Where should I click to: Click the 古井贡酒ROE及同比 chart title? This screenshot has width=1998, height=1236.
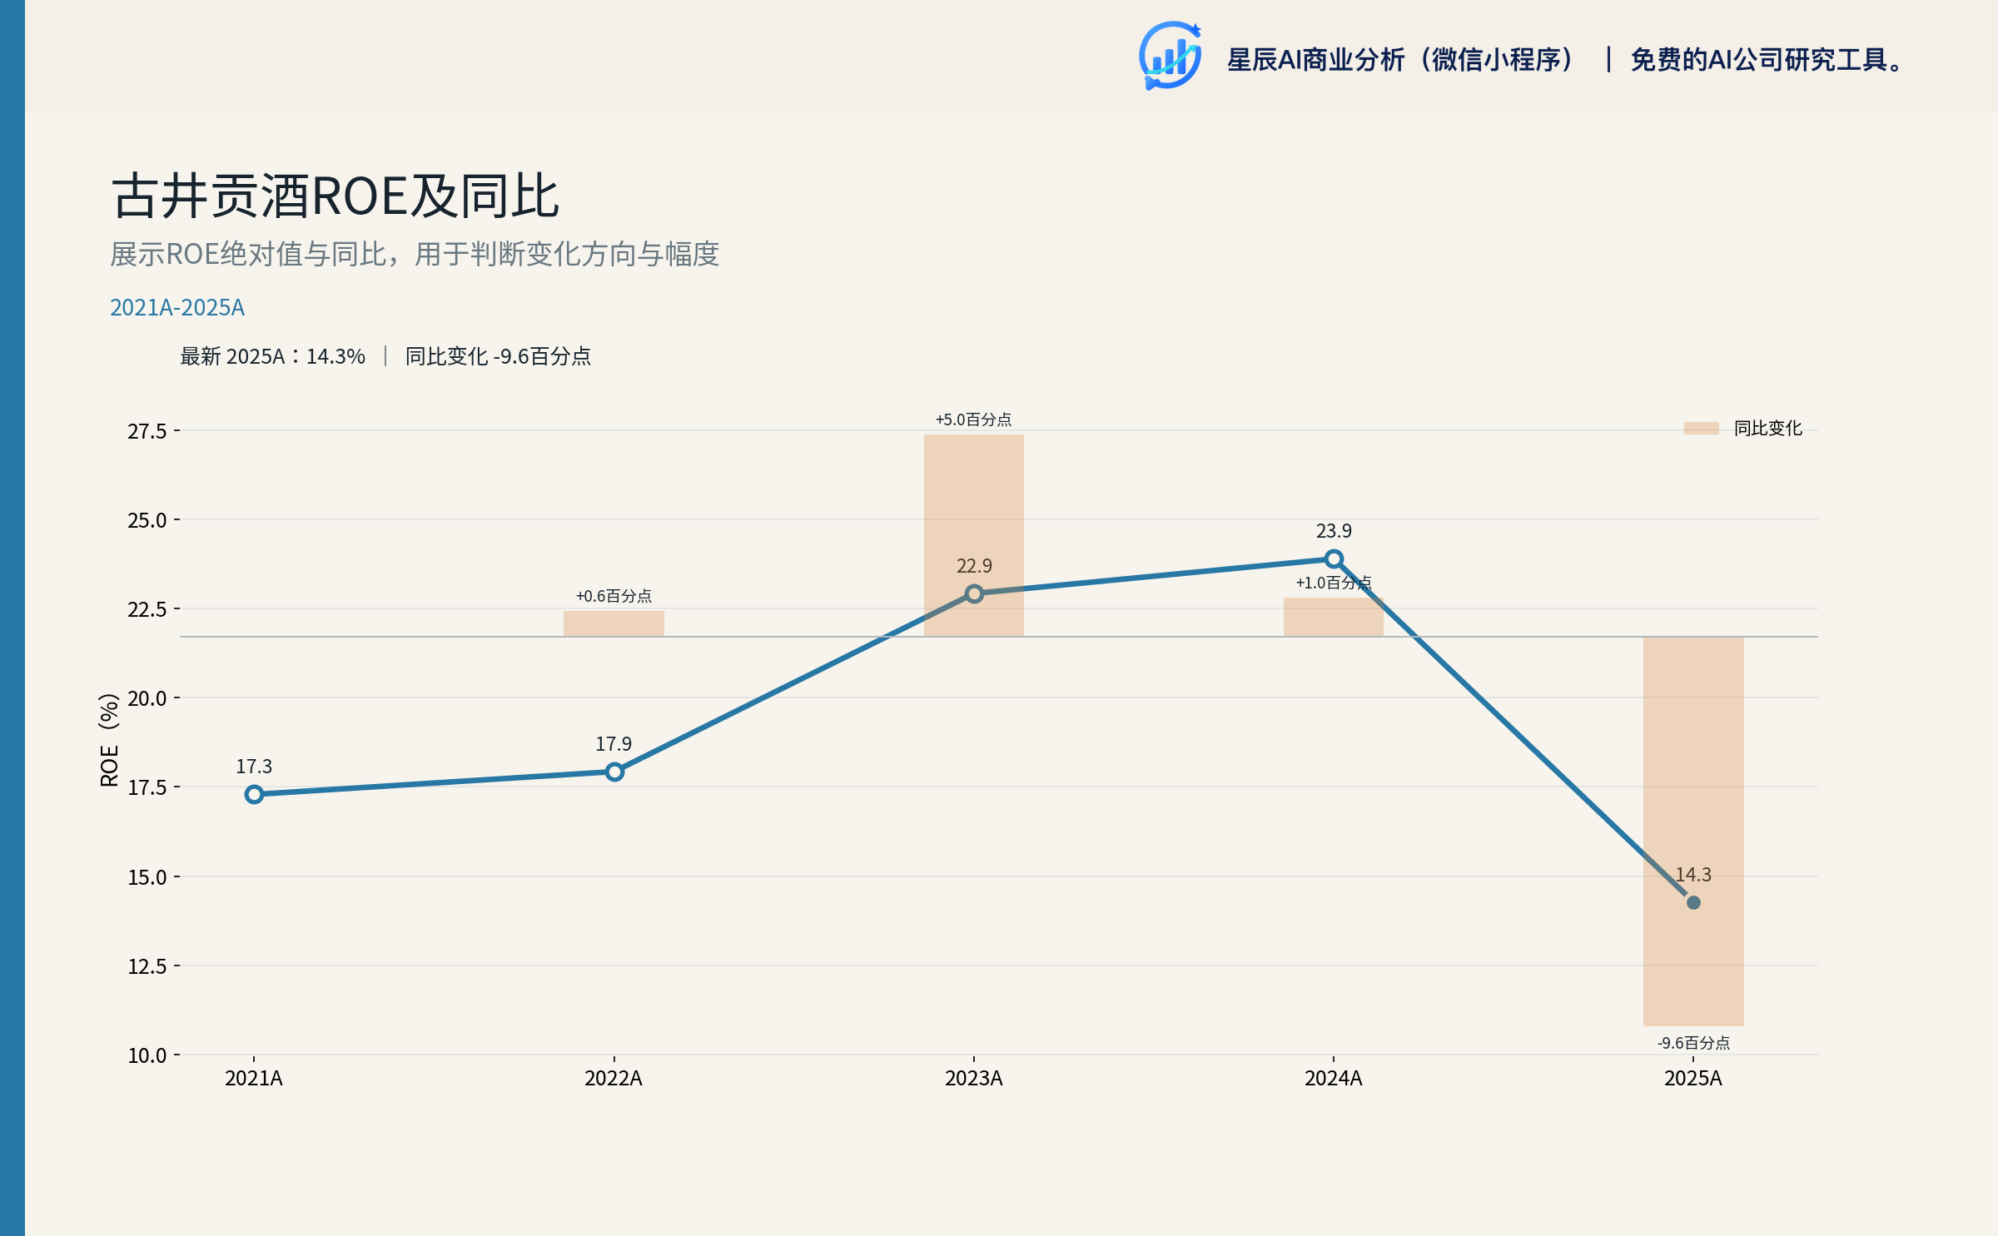click(335, 196)
